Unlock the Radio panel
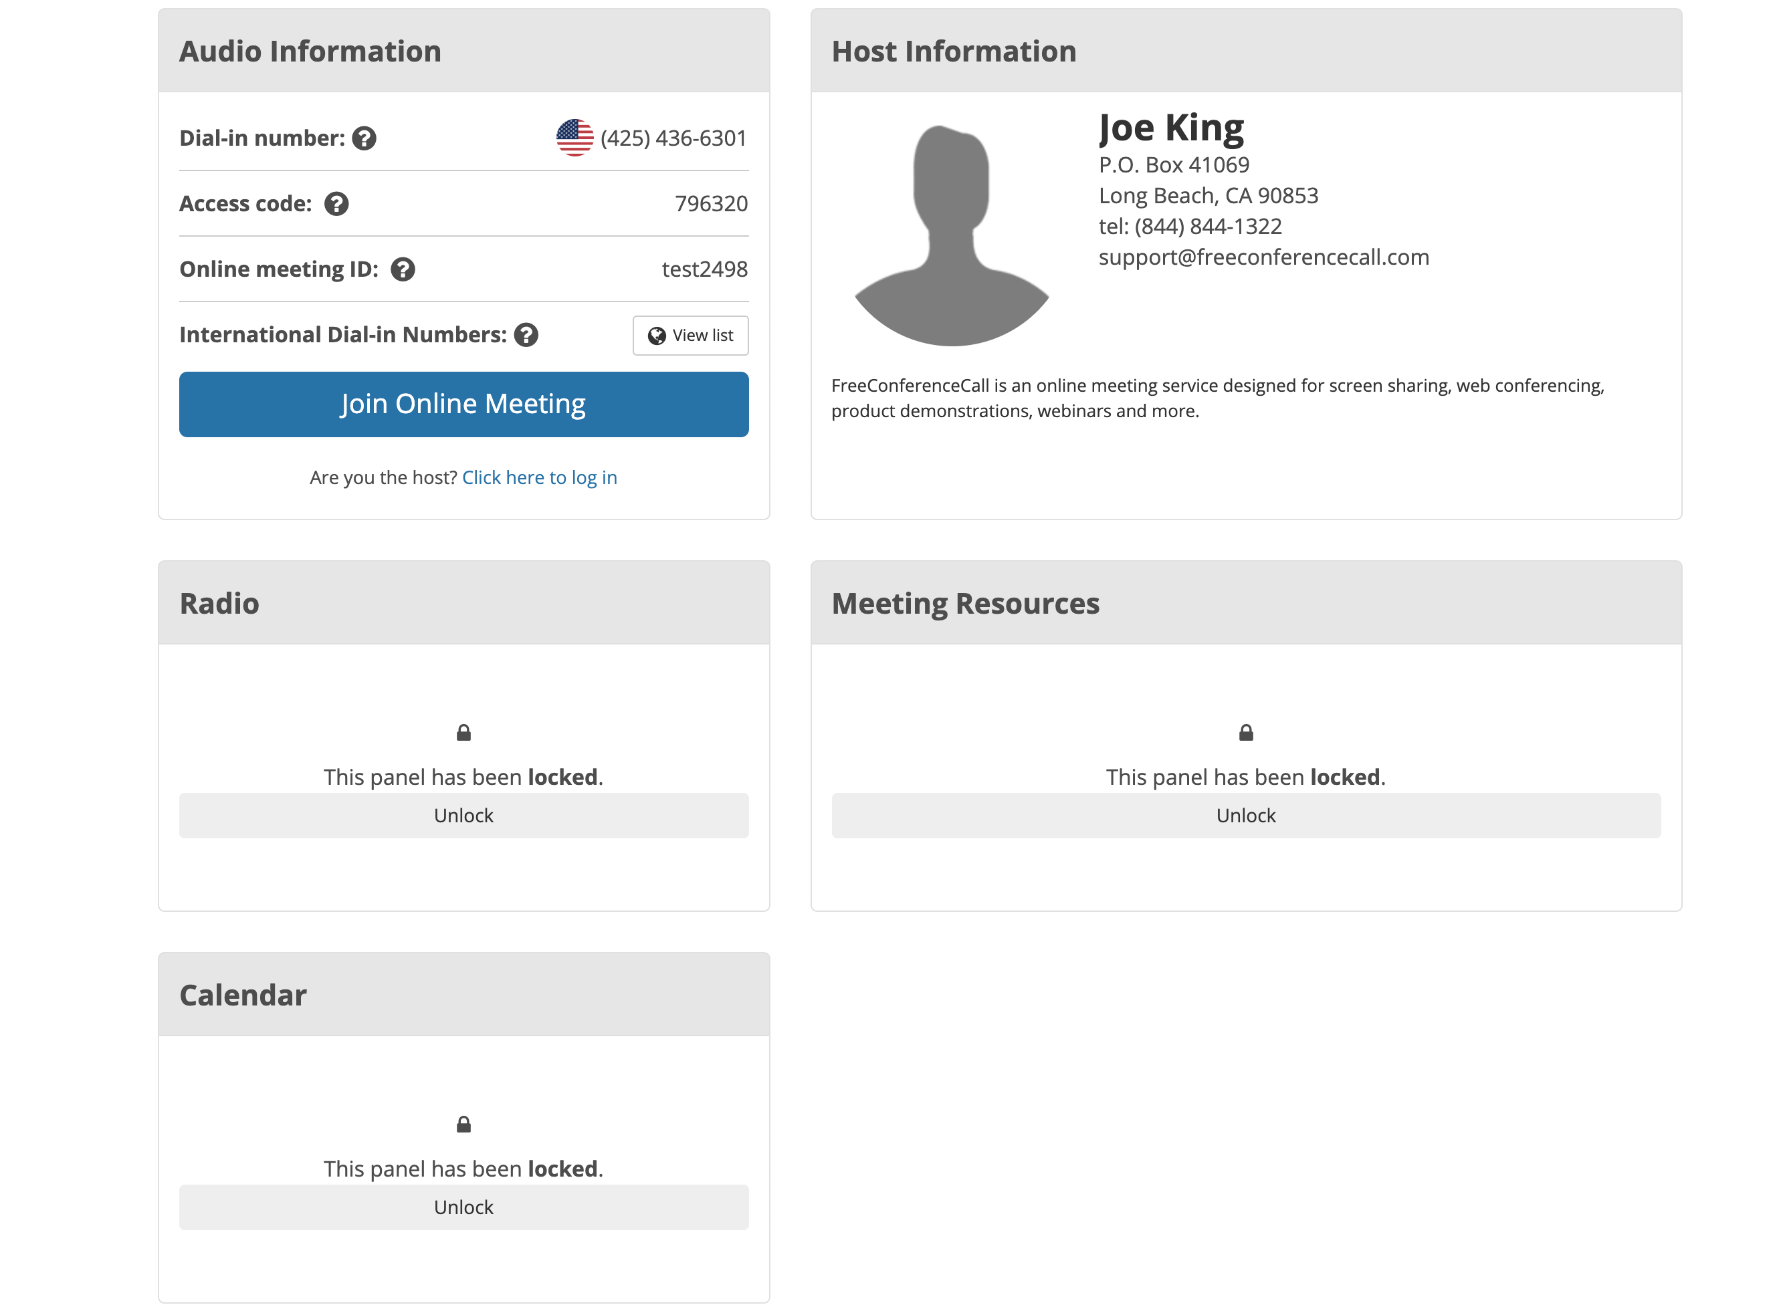The width and height of the screenshot is (1783, 1313). pyautogui.click(x=463, y=816)
